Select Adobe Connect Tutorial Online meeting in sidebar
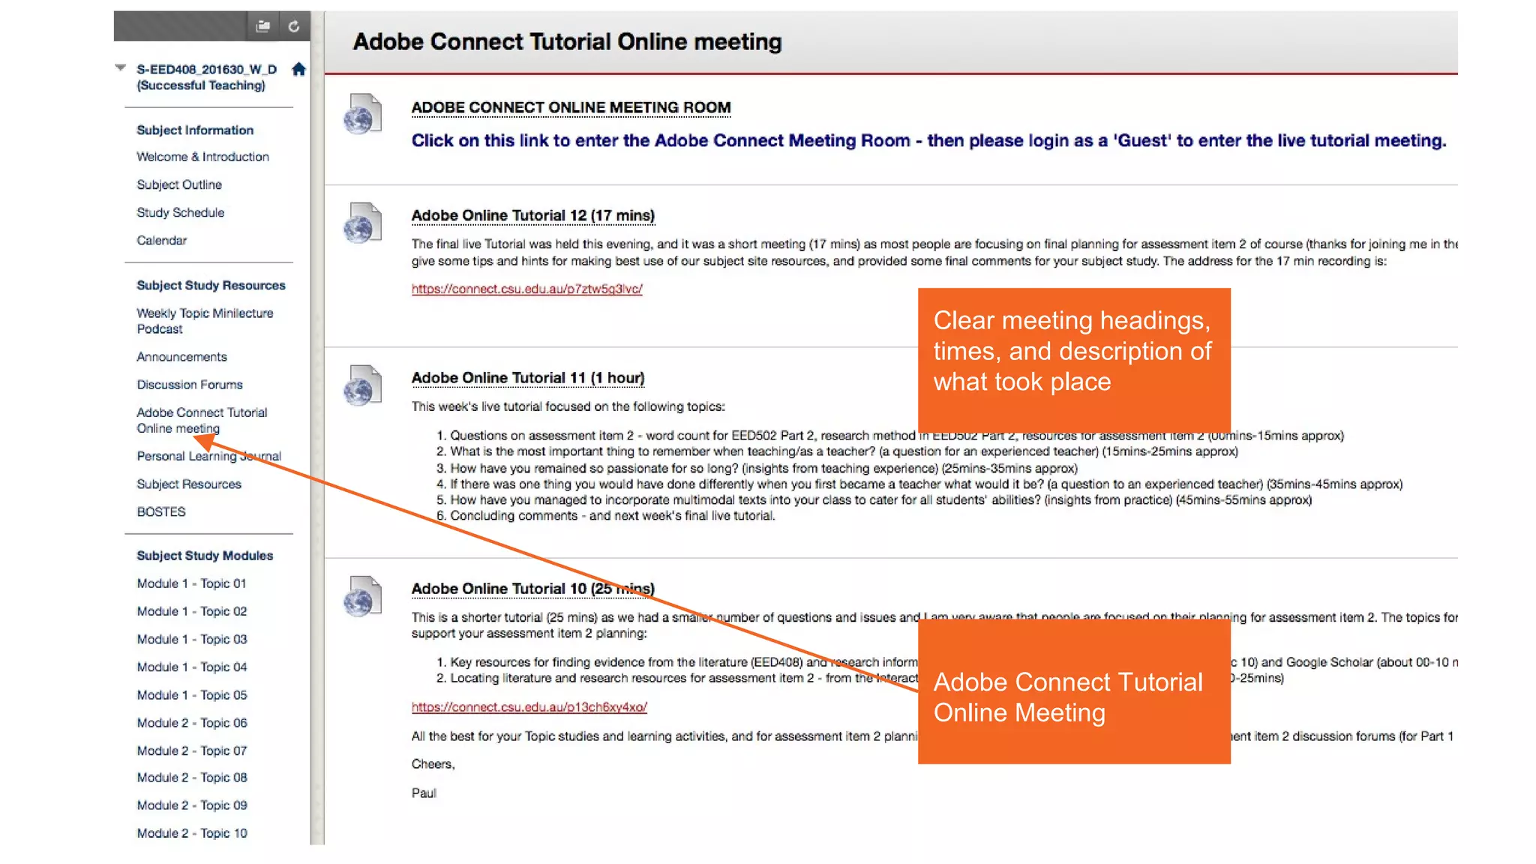 [x=202, y=421]
